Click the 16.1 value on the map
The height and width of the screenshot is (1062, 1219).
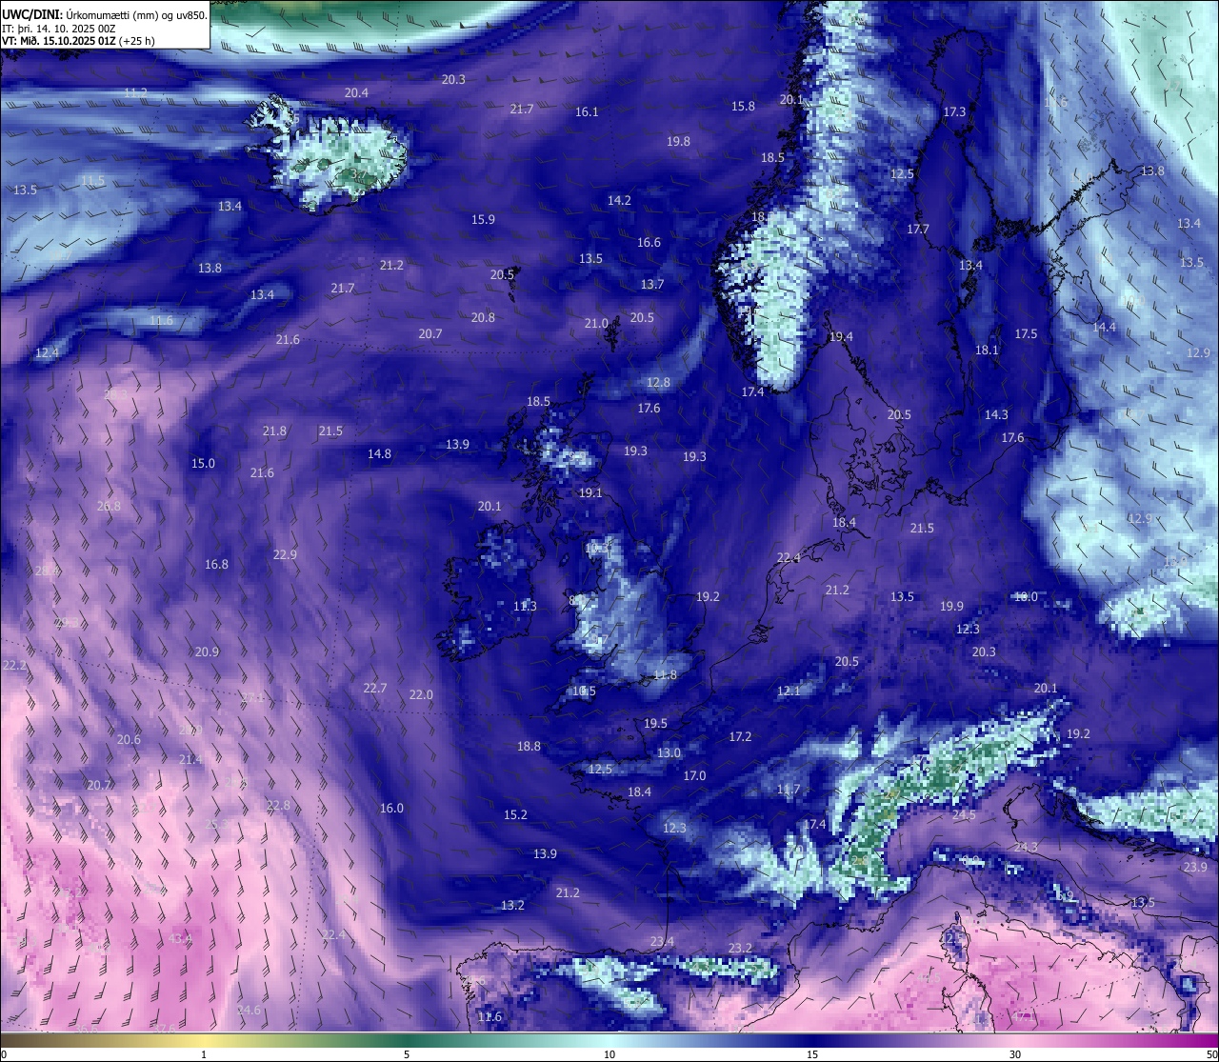pos(587,112)
